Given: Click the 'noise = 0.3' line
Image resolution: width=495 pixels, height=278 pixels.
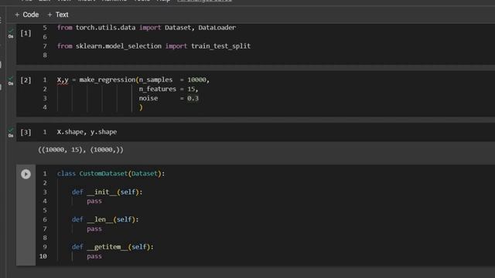Looking at the screenshot, I should (x=169, y=98).
